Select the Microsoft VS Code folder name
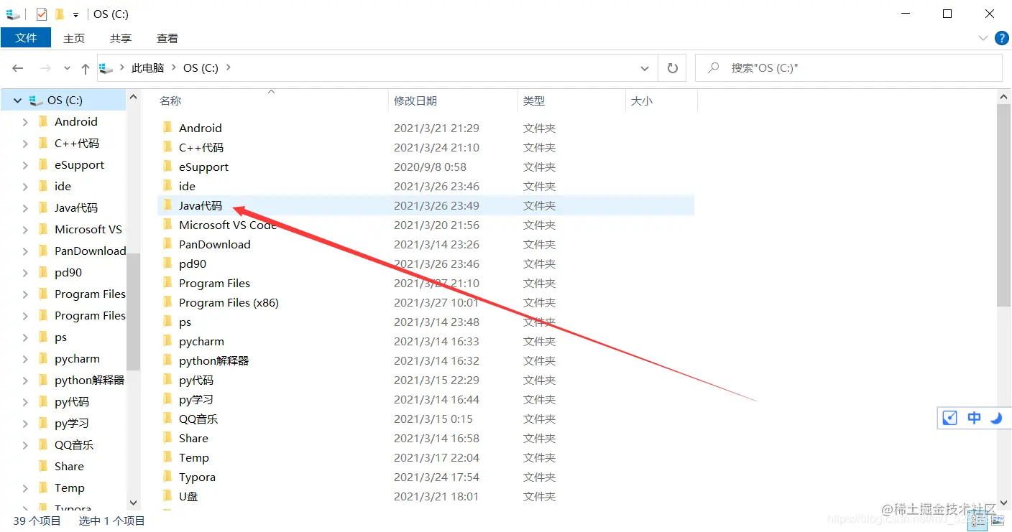 228,225
